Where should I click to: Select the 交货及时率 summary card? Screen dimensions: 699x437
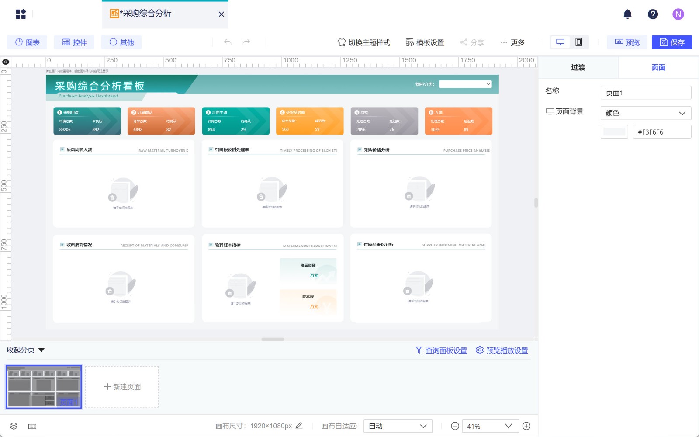310,121
